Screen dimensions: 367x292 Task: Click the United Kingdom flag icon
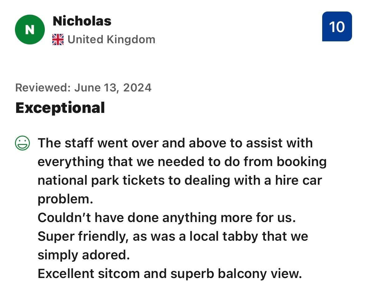[x=58, y=39]
